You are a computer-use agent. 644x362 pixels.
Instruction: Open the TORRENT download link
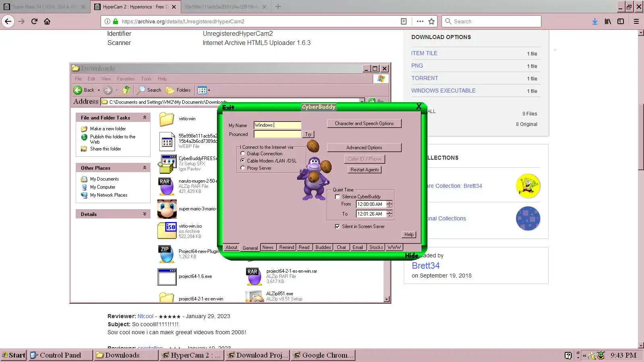pyautogui.click(x=425, y=78)
